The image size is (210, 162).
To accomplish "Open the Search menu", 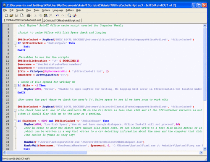I will 20,10.
